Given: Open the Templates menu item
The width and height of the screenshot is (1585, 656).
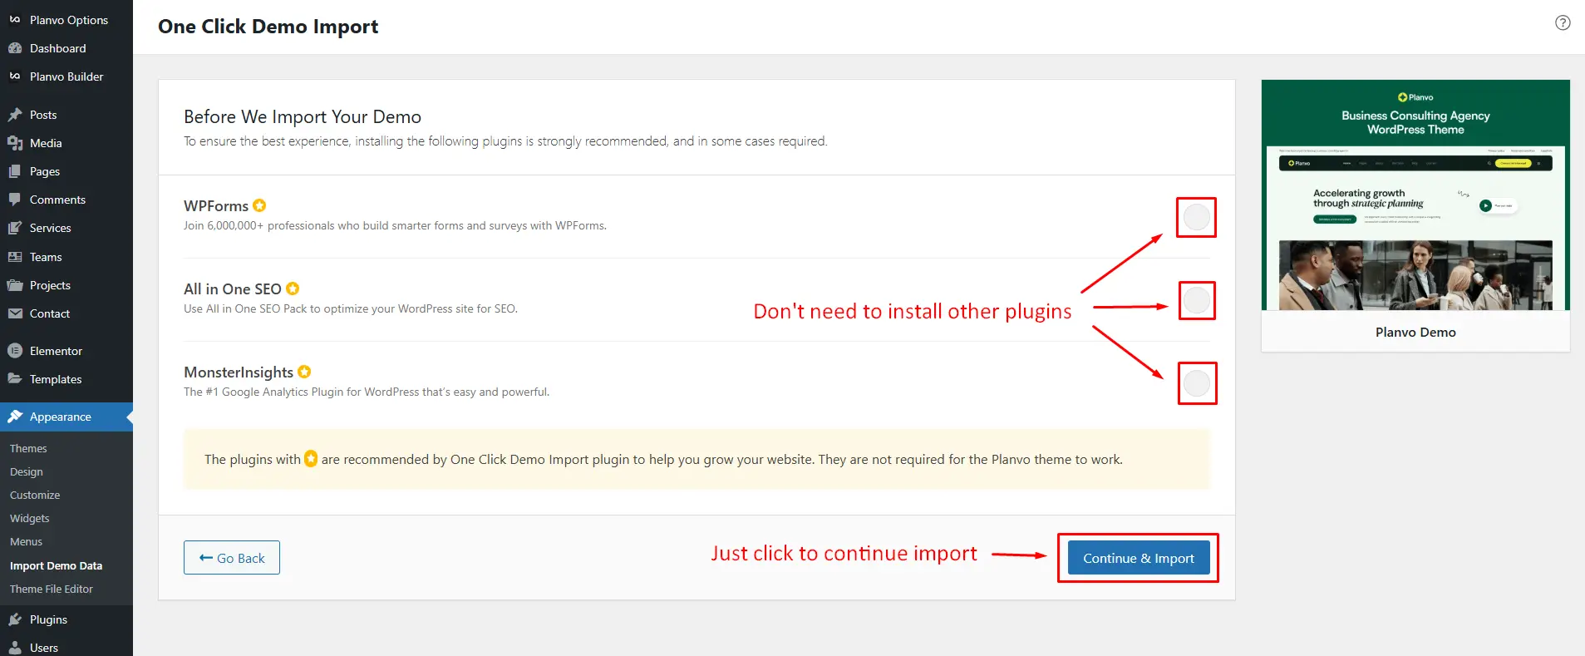Looking at the screenshot, I should pyautogui.click(x=66, y=379).
